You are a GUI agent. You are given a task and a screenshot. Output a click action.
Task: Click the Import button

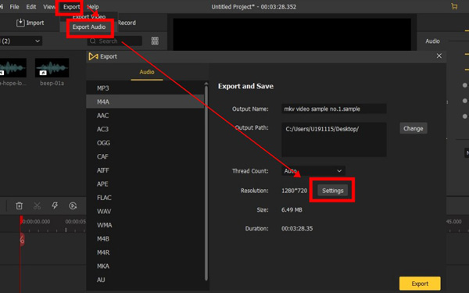click(30, 23)
